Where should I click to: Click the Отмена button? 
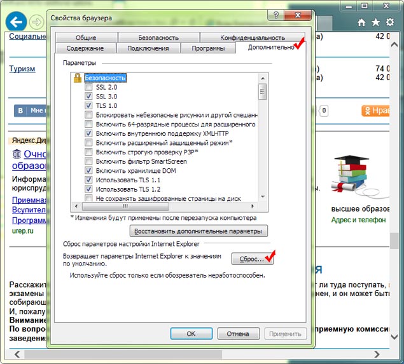(x=238, y=334)
